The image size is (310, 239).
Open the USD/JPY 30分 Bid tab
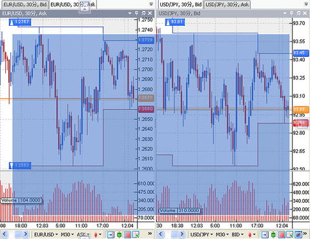180,5
